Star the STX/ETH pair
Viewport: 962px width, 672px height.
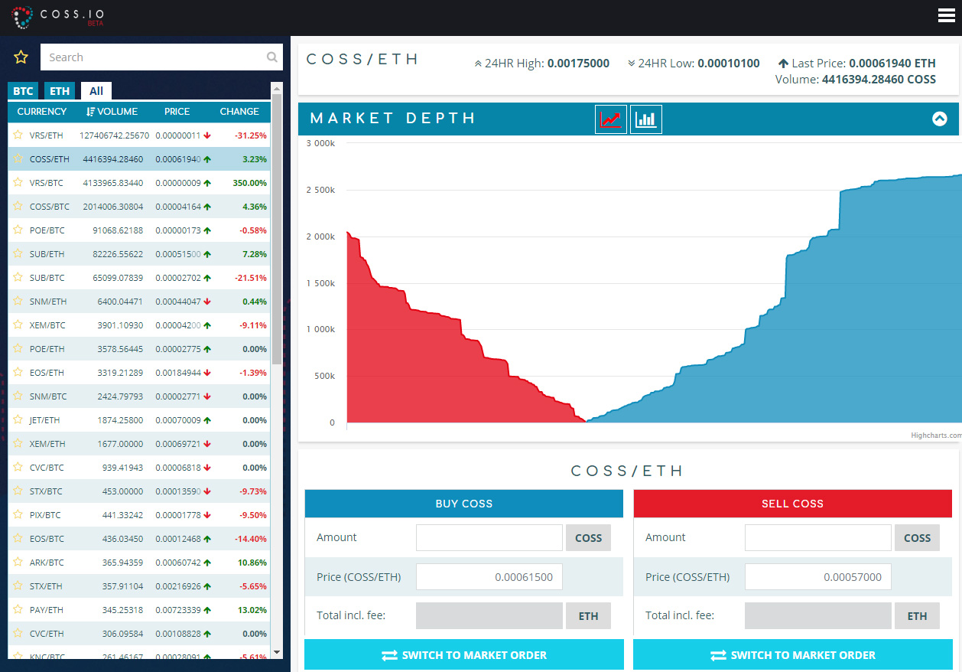(x=18, y=586)
